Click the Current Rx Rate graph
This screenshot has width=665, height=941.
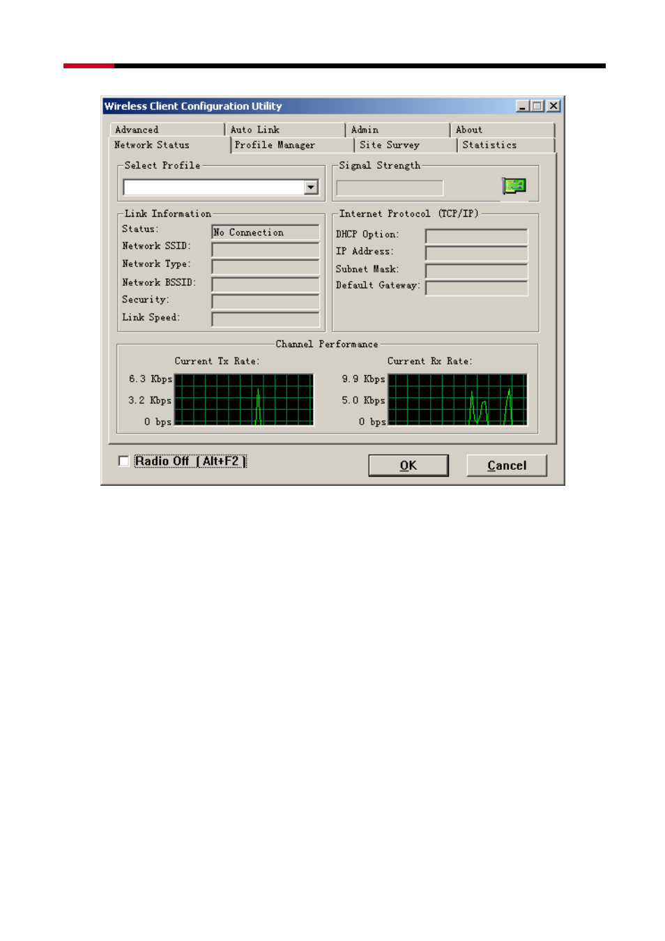458,399
